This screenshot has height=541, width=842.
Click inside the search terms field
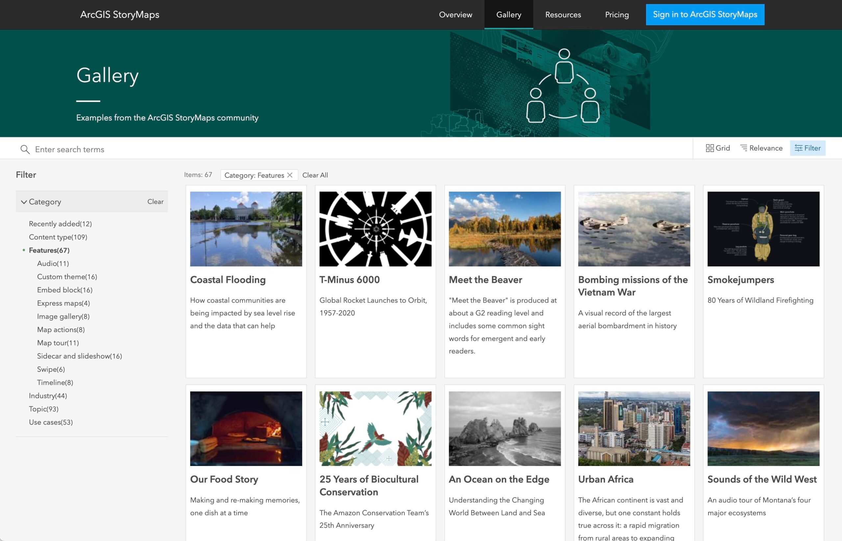(x=140, y=149)
